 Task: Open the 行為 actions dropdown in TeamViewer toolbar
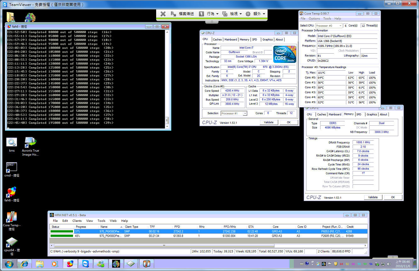point(209,14)
